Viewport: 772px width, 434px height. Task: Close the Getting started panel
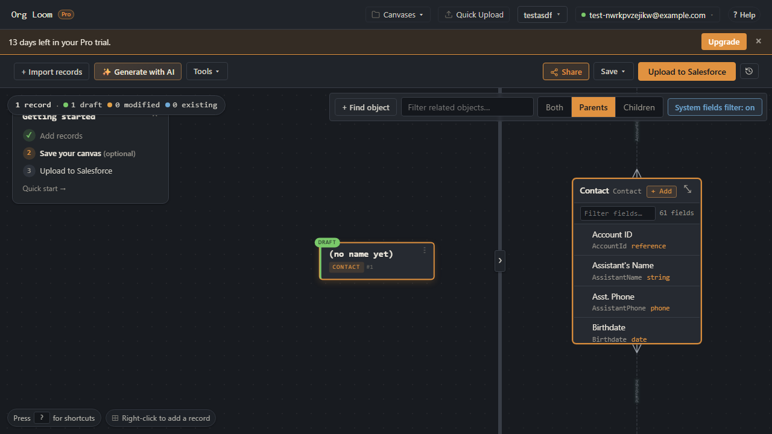click(x=155, y=115)
